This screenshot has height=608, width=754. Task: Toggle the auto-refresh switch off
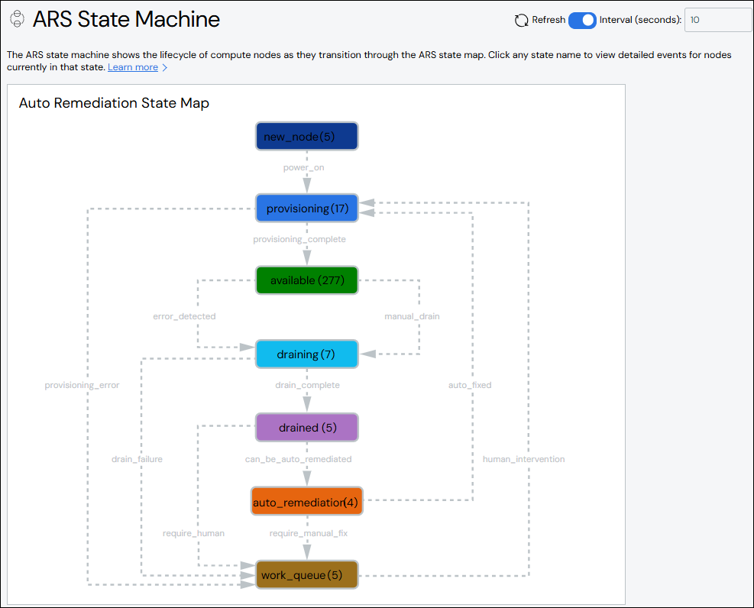(x=582, y=20)
